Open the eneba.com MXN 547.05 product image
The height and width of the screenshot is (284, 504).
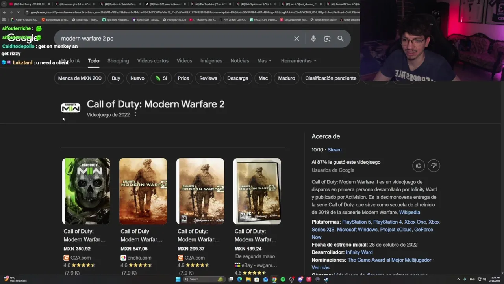click(x=143, y=191)
